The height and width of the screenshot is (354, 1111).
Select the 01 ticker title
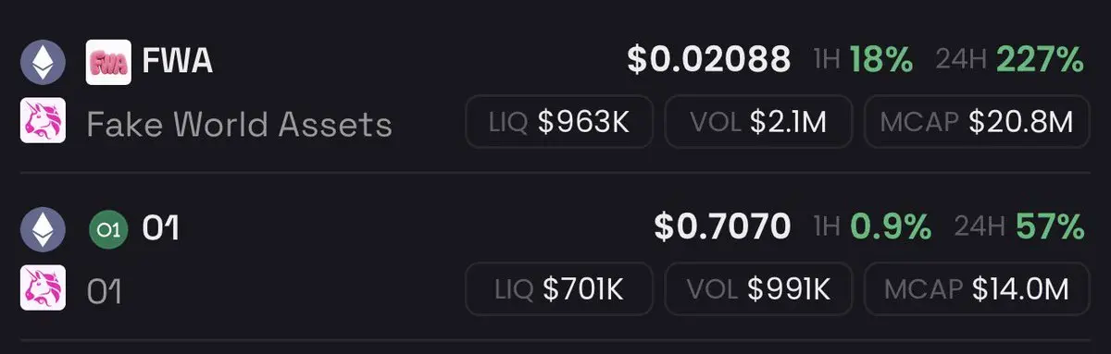(x=160, y=229)
